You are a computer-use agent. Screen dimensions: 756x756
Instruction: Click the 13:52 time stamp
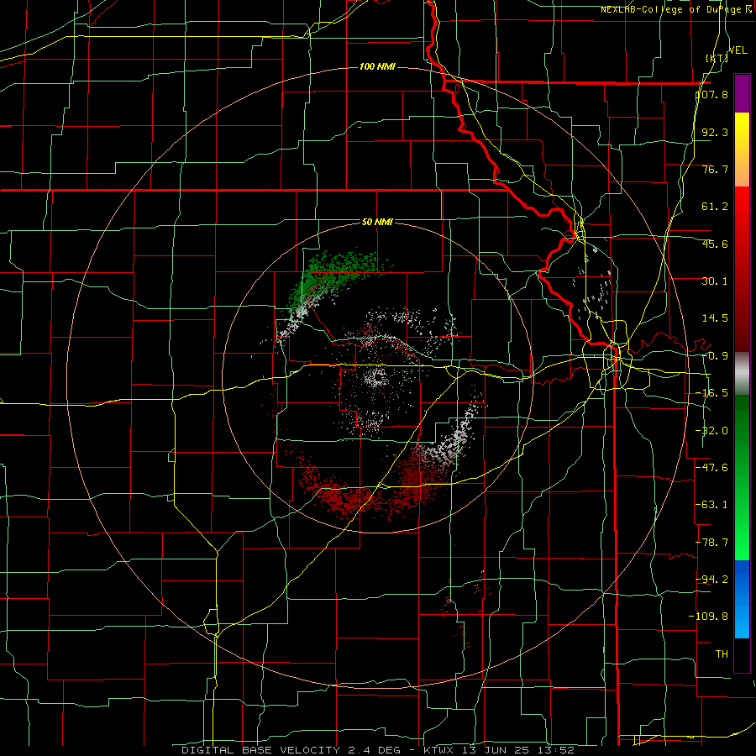pyautogui.click(x=555, y=750)
